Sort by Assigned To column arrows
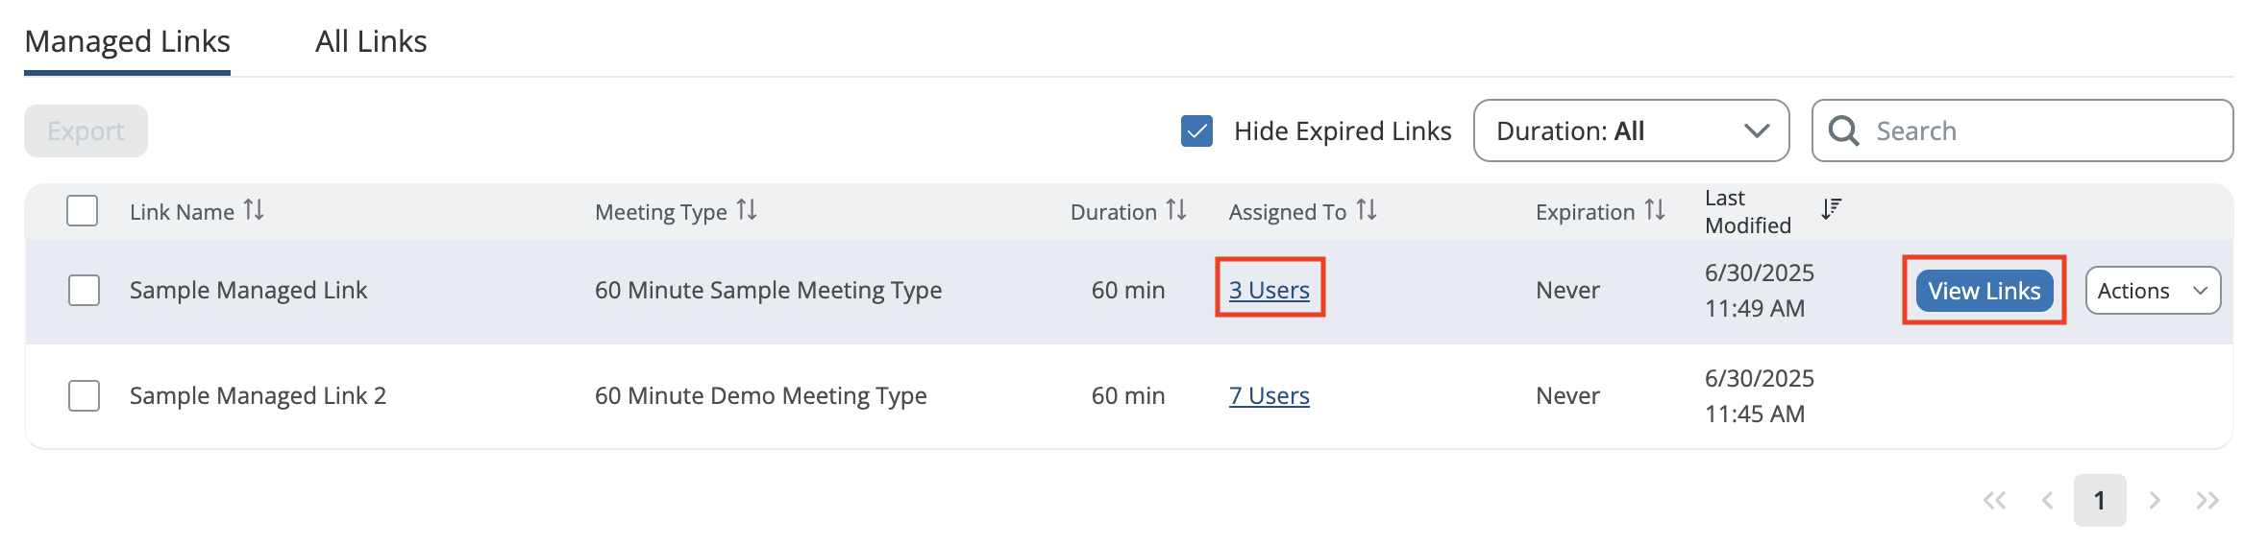Image resolution: width=2268 pixels, height=545 pixels. coord(1367,210)
